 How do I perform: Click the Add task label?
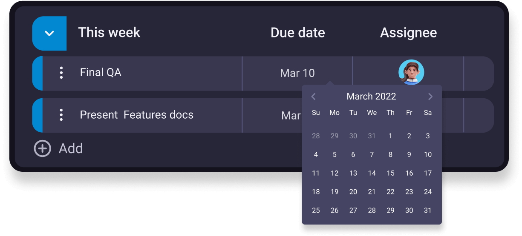[71, 149]
